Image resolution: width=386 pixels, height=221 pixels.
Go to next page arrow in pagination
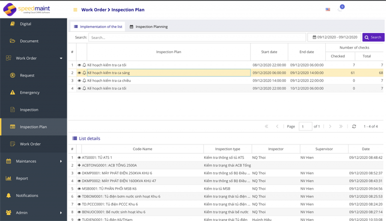tap(330, 126)
